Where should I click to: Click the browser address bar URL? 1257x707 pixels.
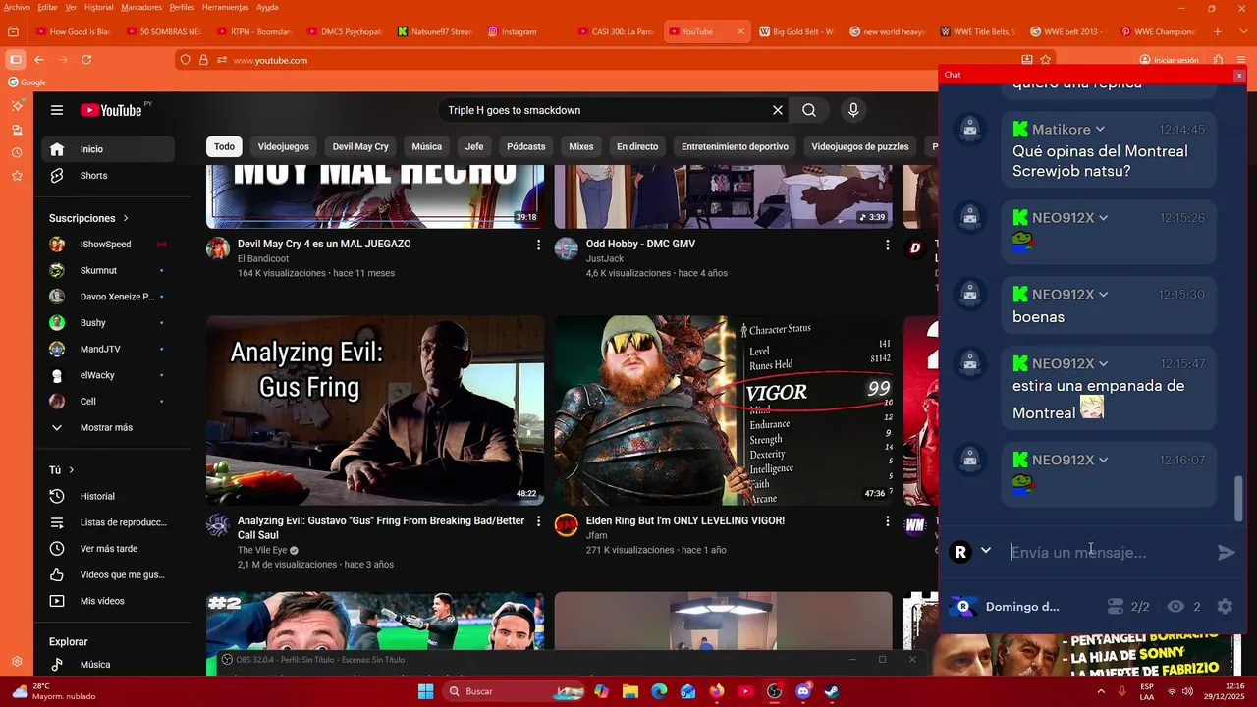(270, 60)
